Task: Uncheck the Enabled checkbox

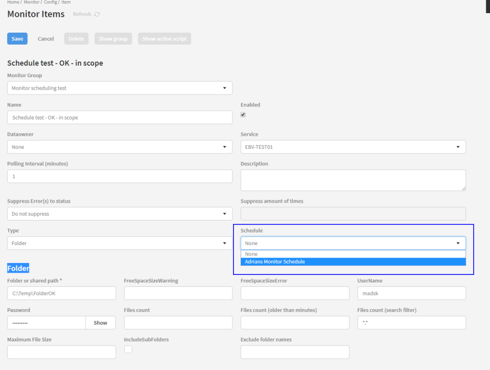Action: pyautogui.click(x=243, y=115)
